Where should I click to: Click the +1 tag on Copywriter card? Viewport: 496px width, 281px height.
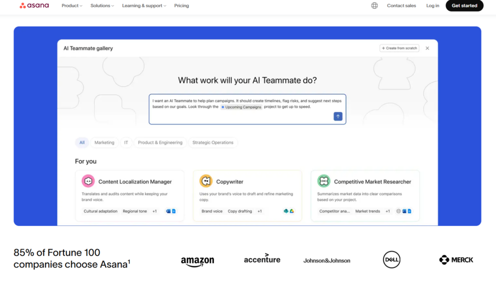[x=260, y=211]
